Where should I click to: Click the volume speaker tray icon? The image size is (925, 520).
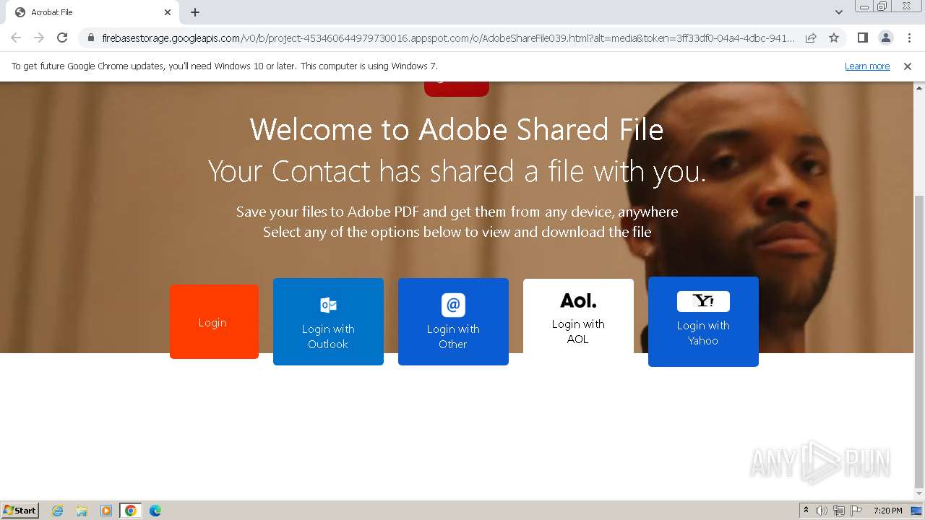[x=822, y=511]
